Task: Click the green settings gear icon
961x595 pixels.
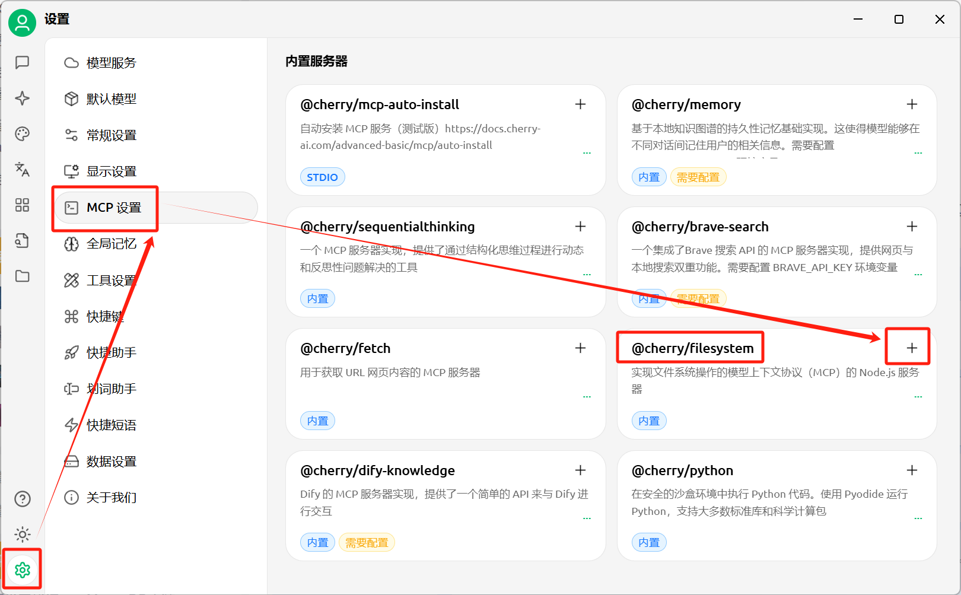Action: pos(23,569)
